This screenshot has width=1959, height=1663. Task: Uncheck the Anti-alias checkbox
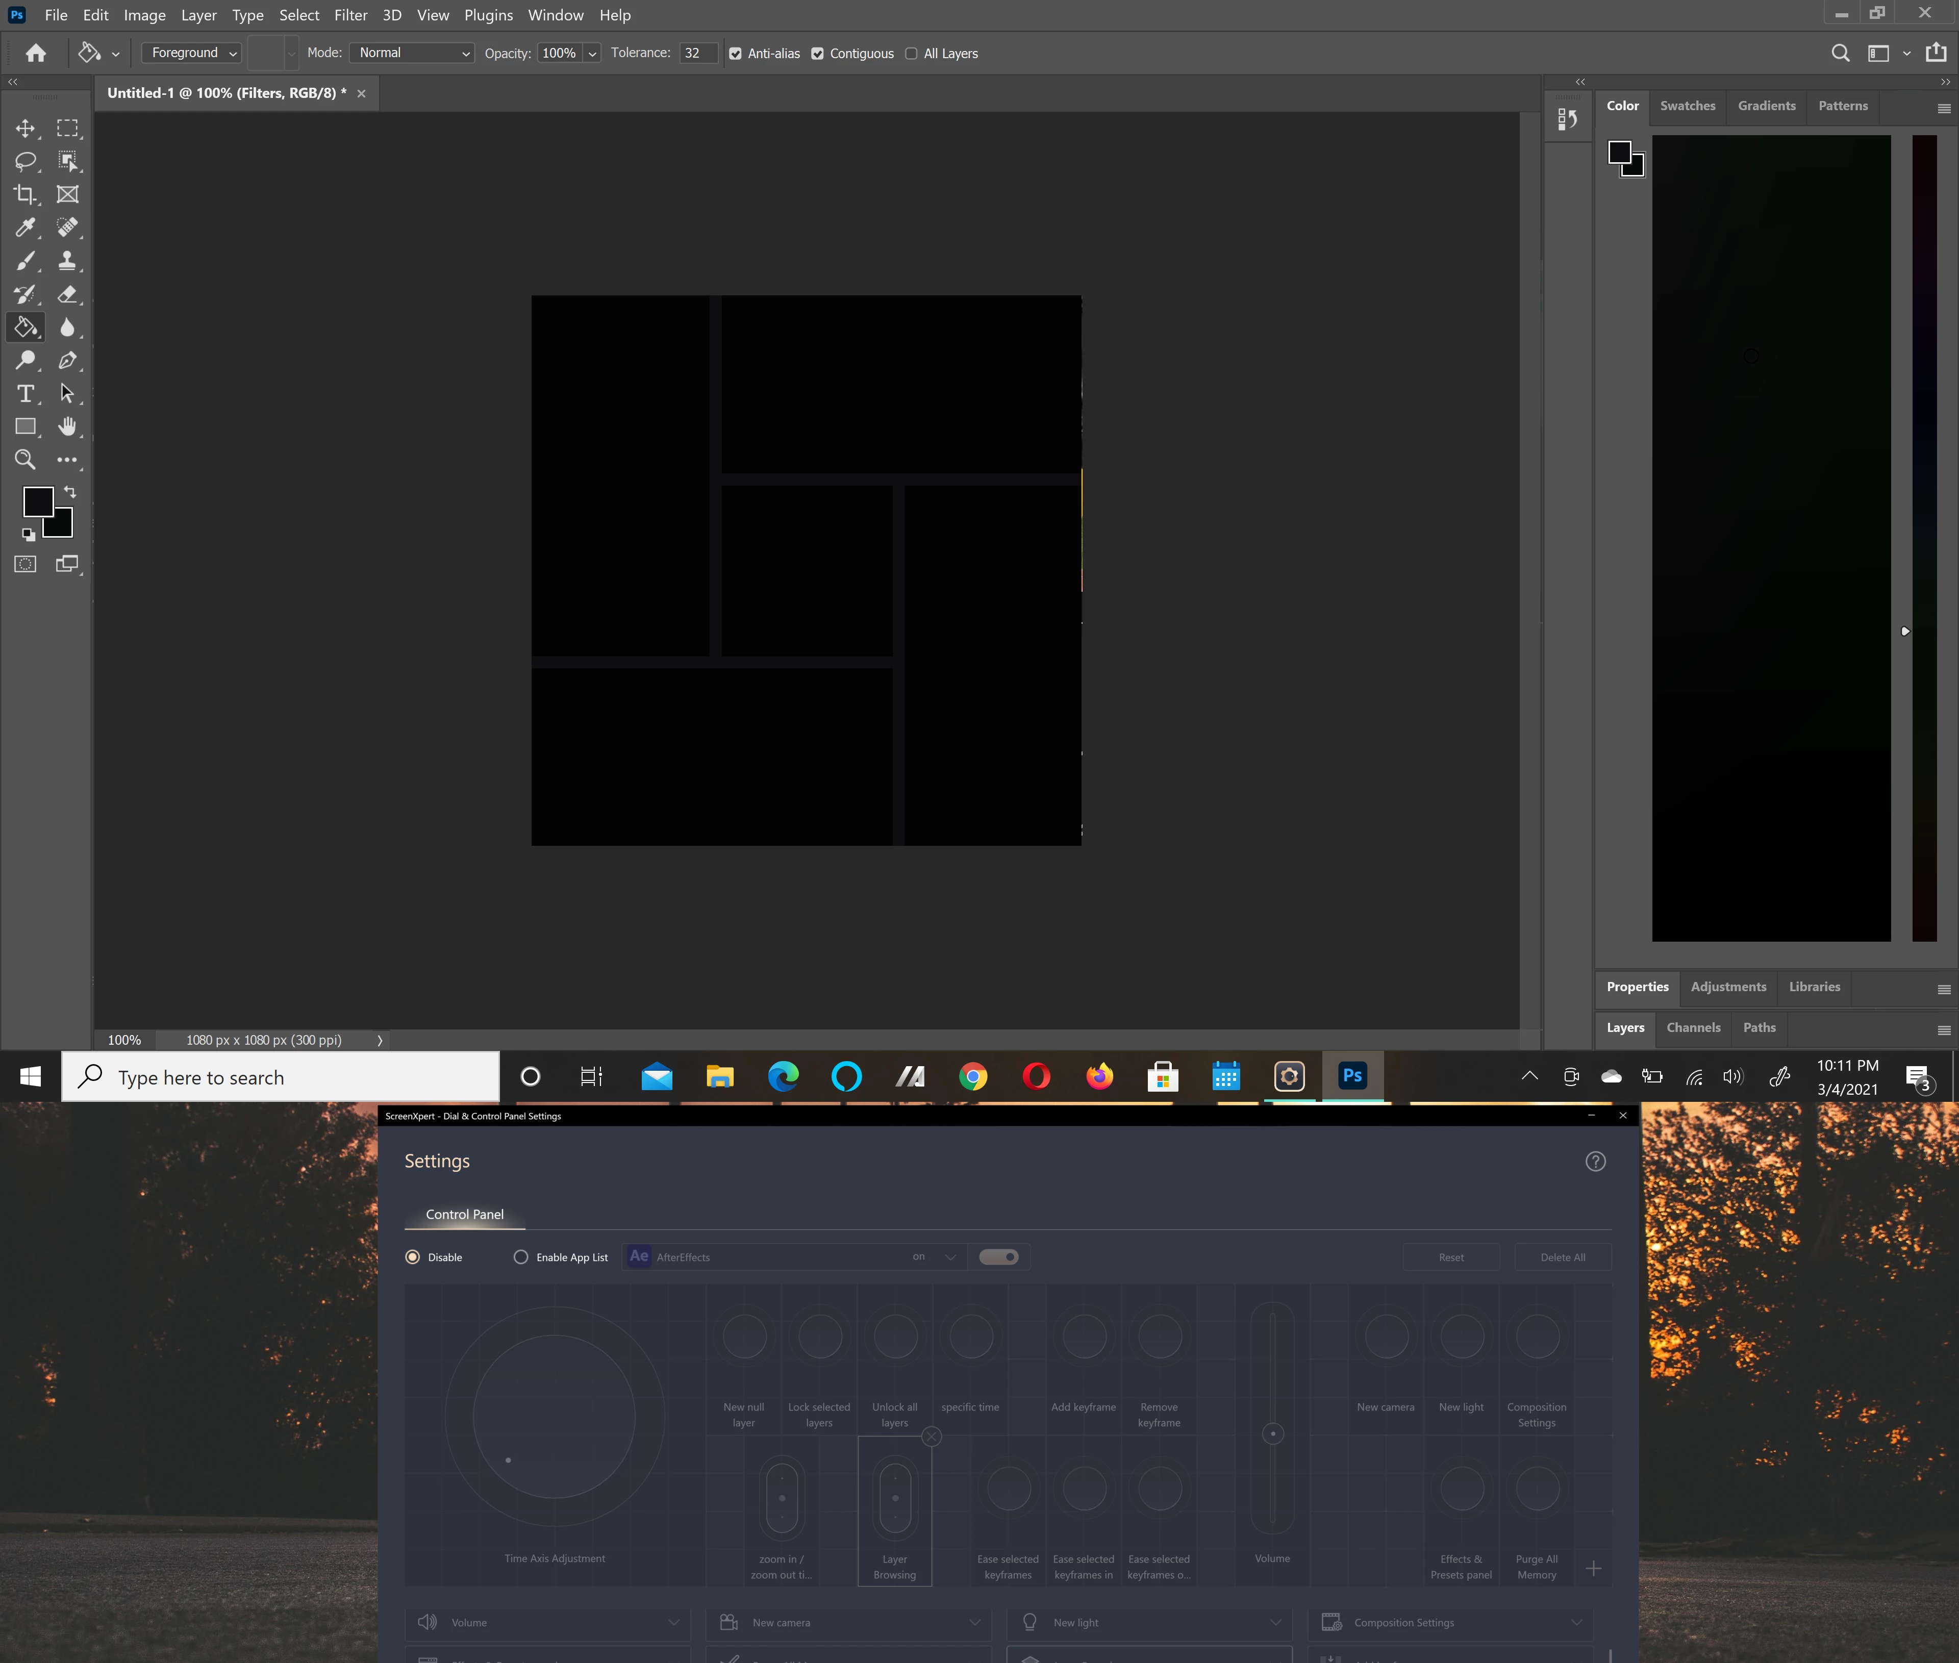coord(735,54)
